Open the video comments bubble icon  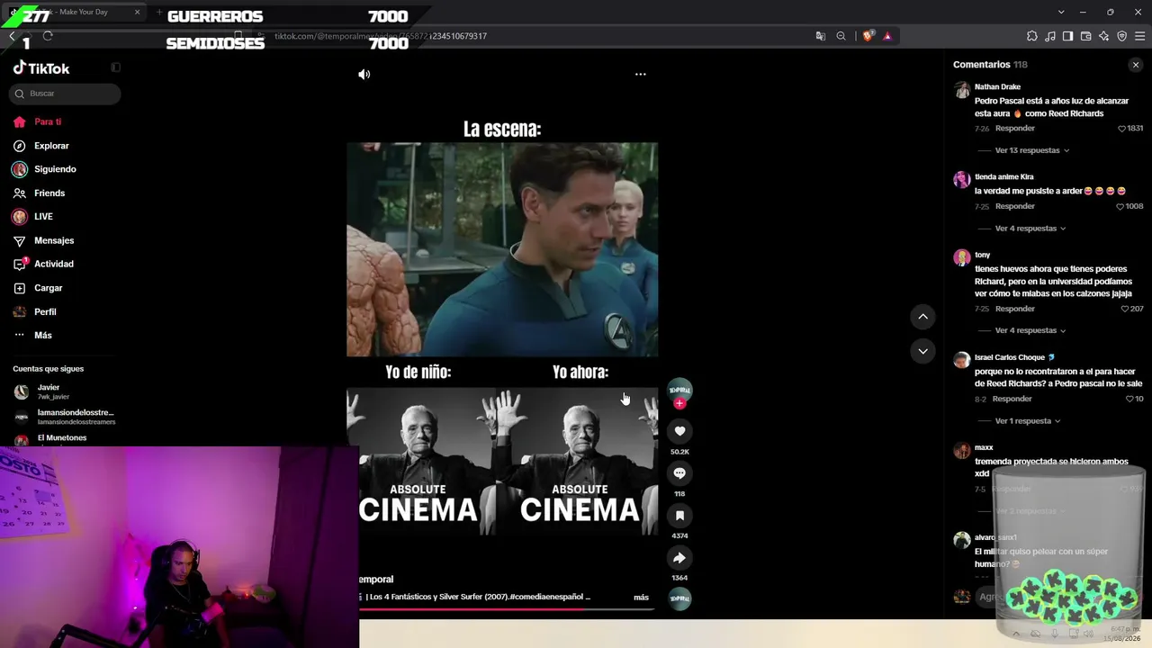(x=679, y=473)
